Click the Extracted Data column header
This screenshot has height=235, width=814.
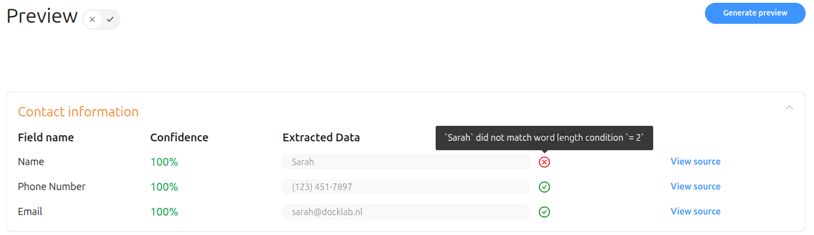[321, 138]
